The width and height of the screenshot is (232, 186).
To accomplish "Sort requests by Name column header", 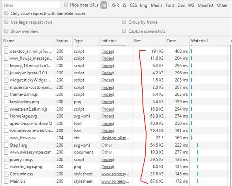I will 29,41.
